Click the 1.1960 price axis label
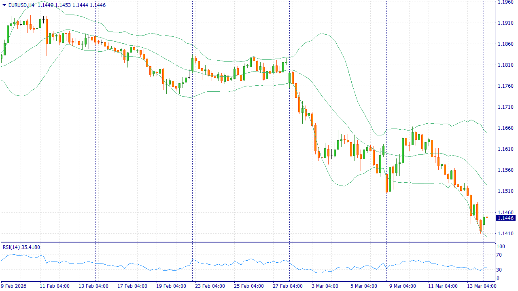The image size is (518, 291). 505,2
